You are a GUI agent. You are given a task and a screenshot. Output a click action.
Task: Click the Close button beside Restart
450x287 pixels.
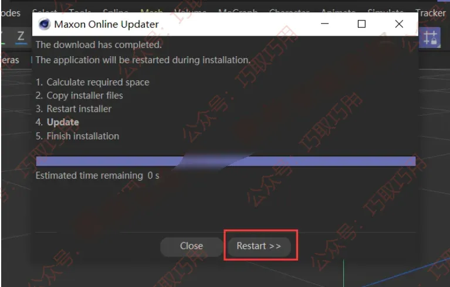click(191, 246)
